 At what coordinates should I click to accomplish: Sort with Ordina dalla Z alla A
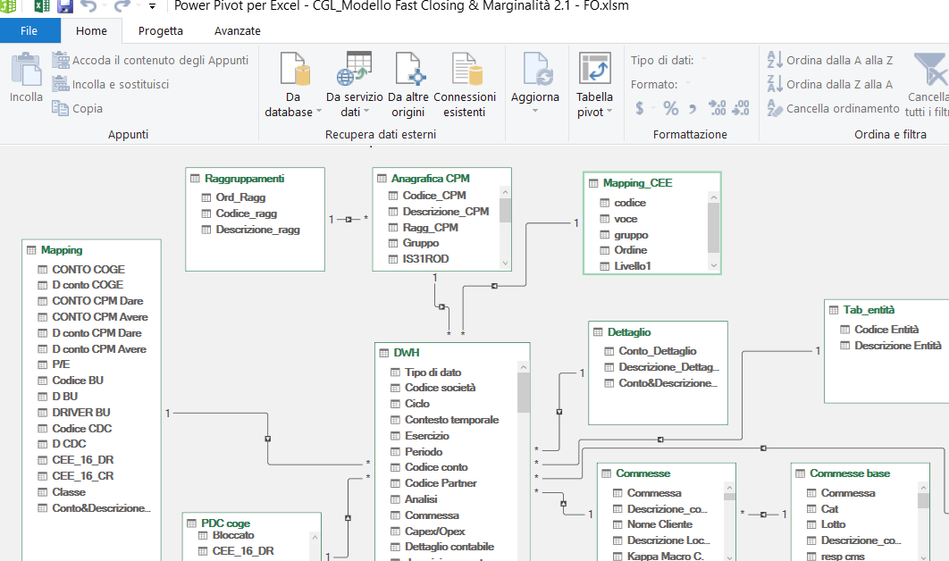pos(830,84)
